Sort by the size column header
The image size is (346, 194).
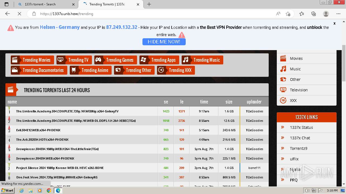point(229,102)
